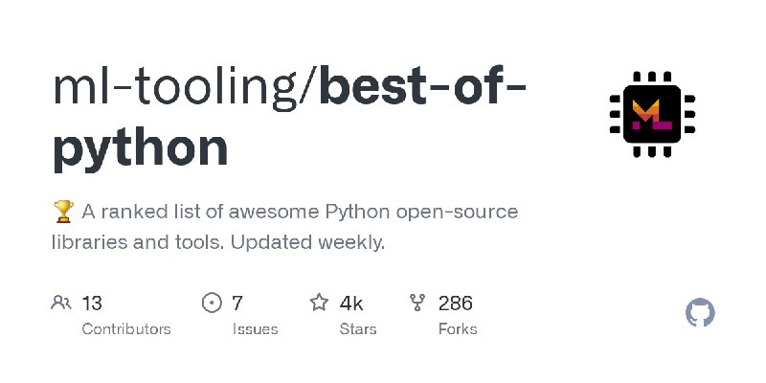
Task: Click the gold trophy emoji
Action: [63, 212]
